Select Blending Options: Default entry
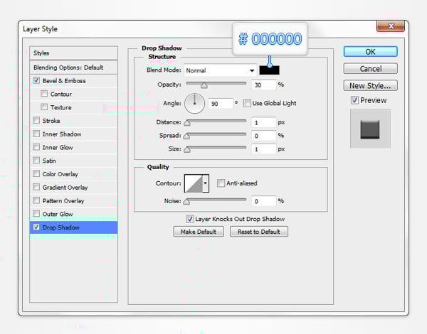 (68, 67)
